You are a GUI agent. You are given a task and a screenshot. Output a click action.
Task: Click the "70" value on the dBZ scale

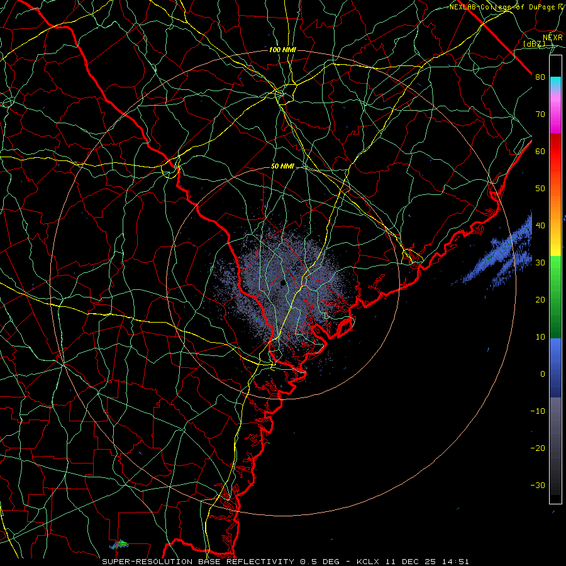[540, 114]
